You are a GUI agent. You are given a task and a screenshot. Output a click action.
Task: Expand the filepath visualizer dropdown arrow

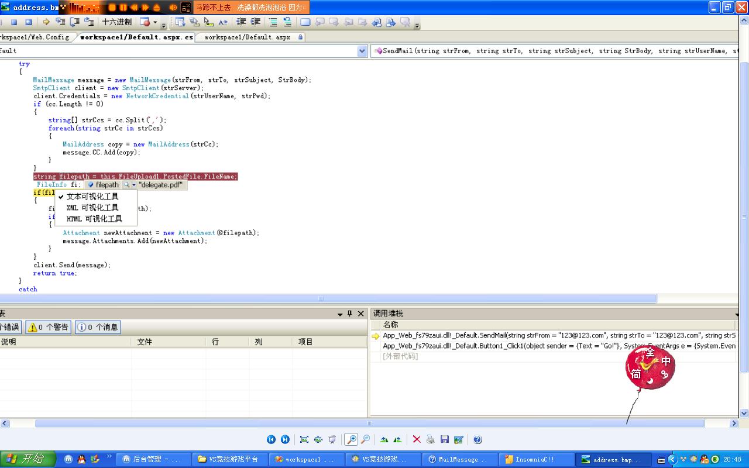coord(133,185)
